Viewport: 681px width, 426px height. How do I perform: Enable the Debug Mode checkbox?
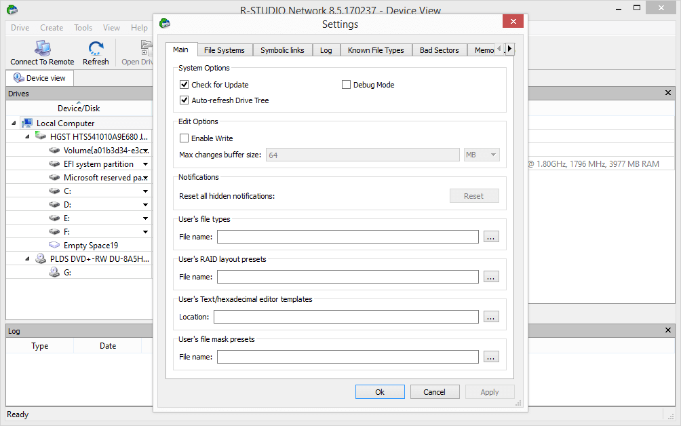[346, 84]
